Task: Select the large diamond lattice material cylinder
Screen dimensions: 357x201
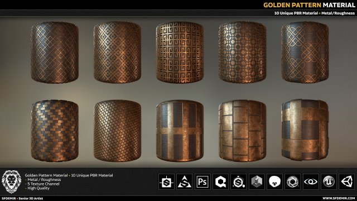Action: [55, 52]
